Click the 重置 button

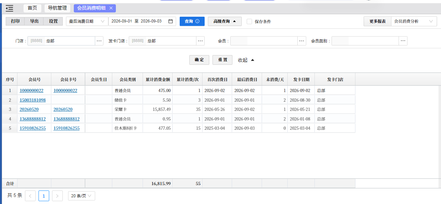pyautogui.click(x=222, y=60)
